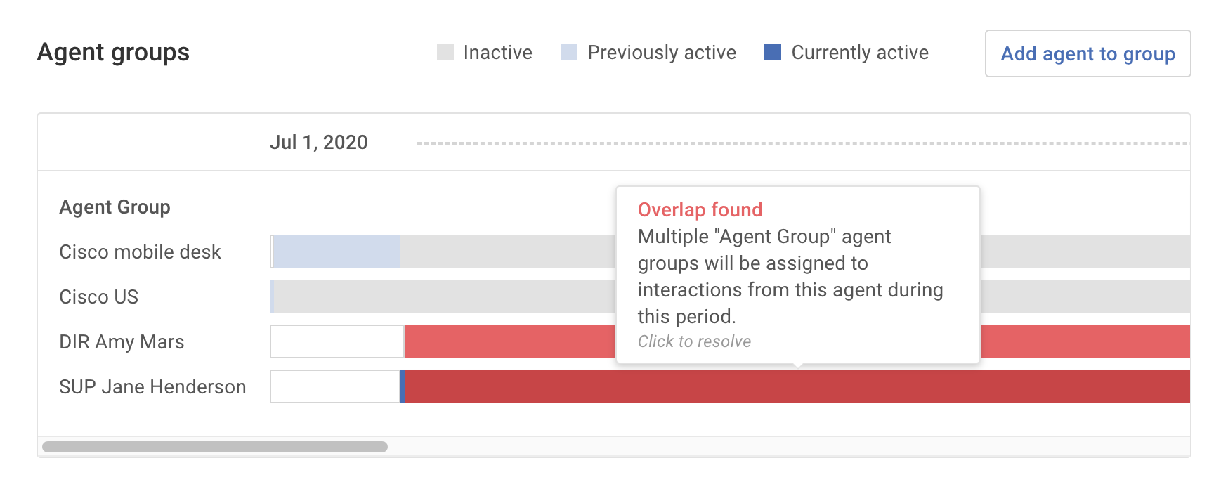This screenshot has height=496, width=1228.
Task: Select the Cisco mobile desk row label
Action: 140,252
